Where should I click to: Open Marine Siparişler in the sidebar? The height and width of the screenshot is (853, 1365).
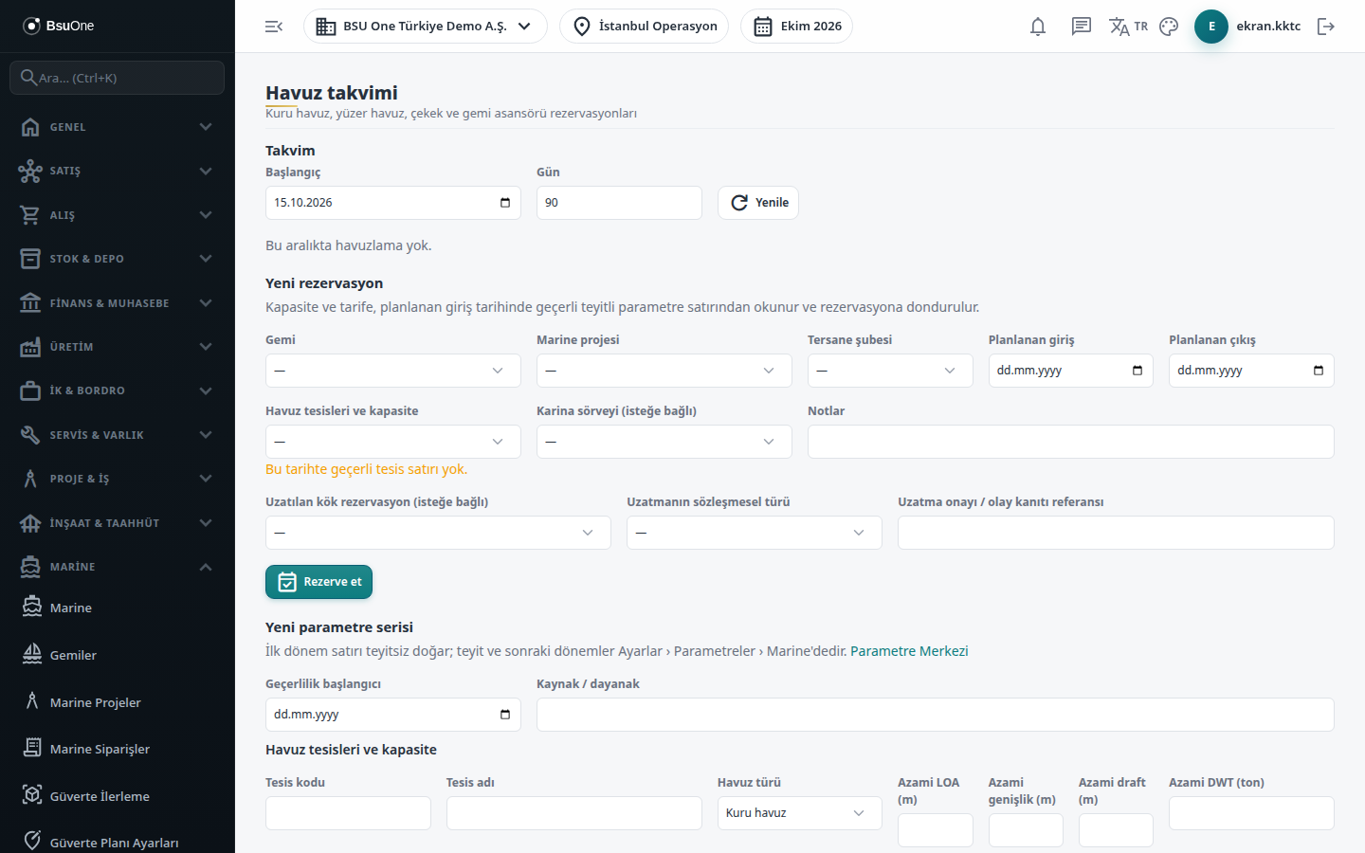[118, 749]
